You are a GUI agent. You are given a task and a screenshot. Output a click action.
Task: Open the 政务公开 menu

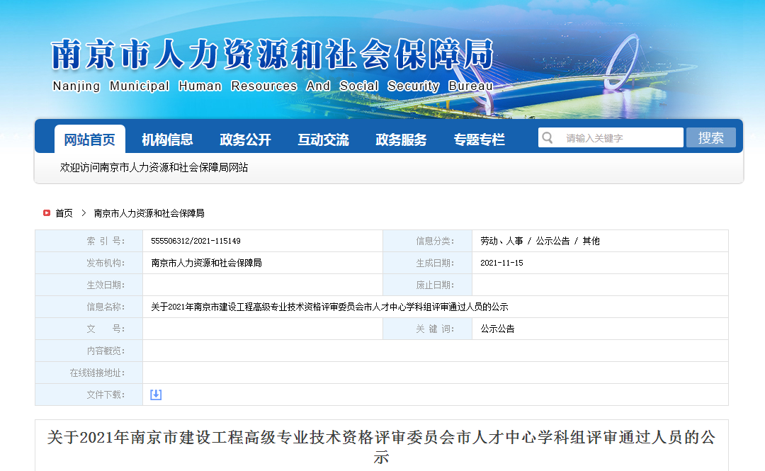[x=245, y=140]
